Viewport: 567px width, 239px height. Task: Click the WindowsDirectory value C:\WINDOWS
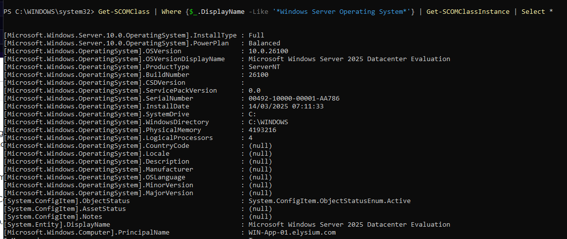tap(268, 122)
